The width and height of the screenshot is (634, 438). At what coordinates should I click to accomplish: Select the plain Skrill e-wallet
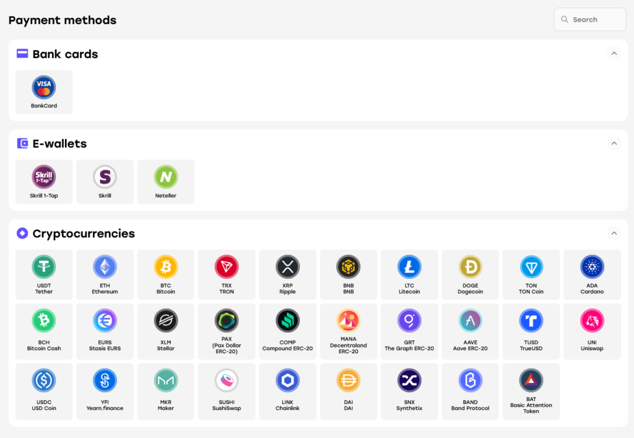105,182
